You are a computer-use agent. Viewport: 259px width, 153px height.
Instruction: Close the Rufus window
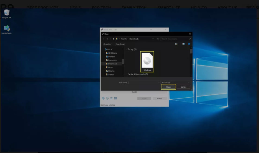pyautogui.click(x=165, y=30)
